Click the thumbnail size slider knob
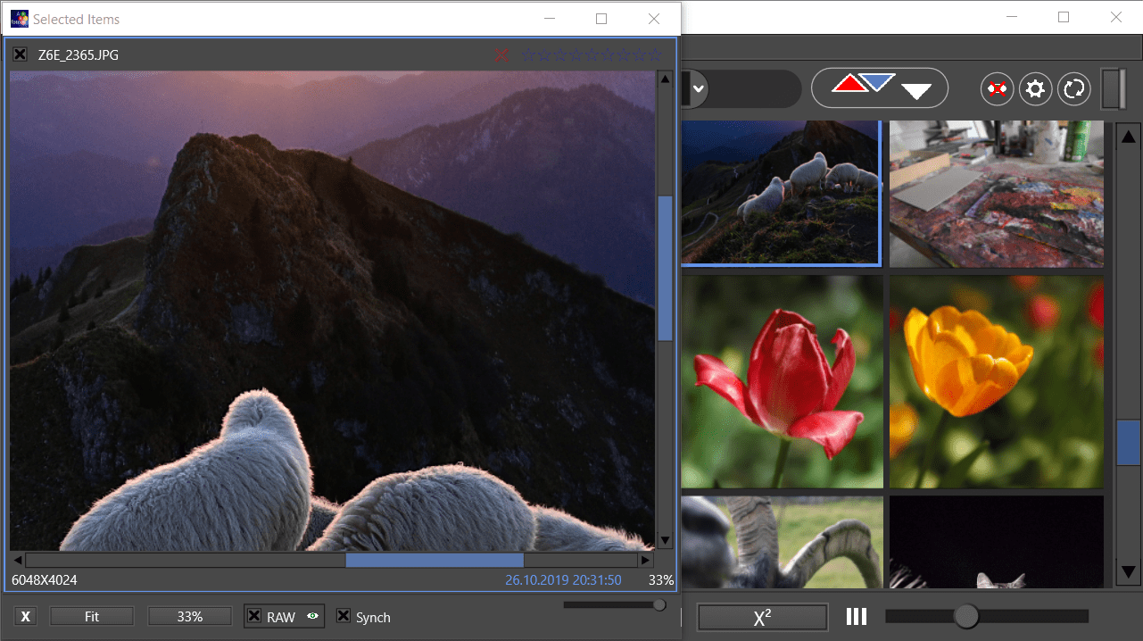 966,616
